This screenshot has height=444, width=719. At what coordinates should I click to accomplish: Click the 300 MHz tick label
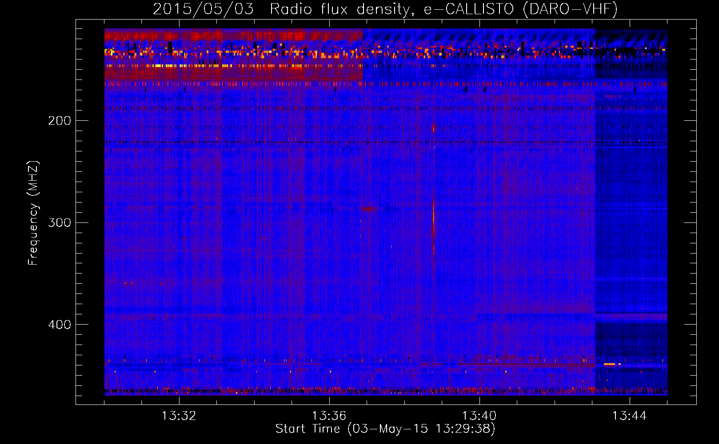pyautogui.click(x=59, y=222)
